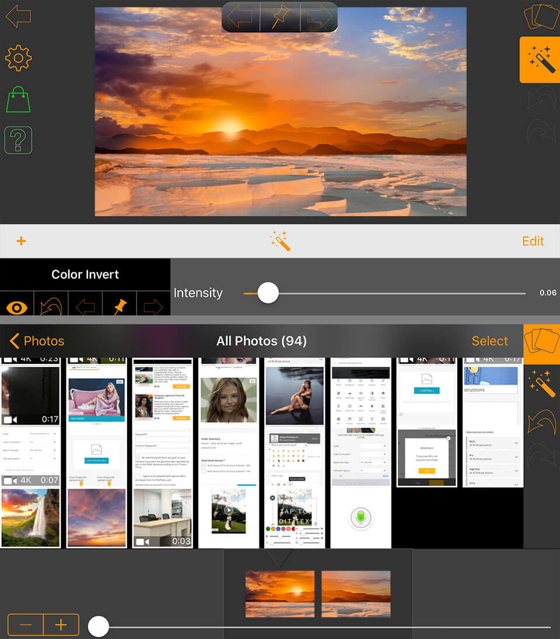
Task: Navigate forward using the top right arrow icon
Action: coord(318,17)
